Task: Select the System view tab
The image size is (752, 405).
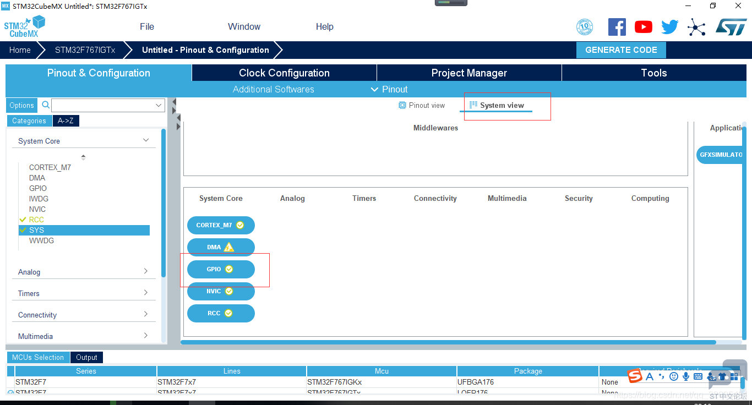Action: (497, 105)
